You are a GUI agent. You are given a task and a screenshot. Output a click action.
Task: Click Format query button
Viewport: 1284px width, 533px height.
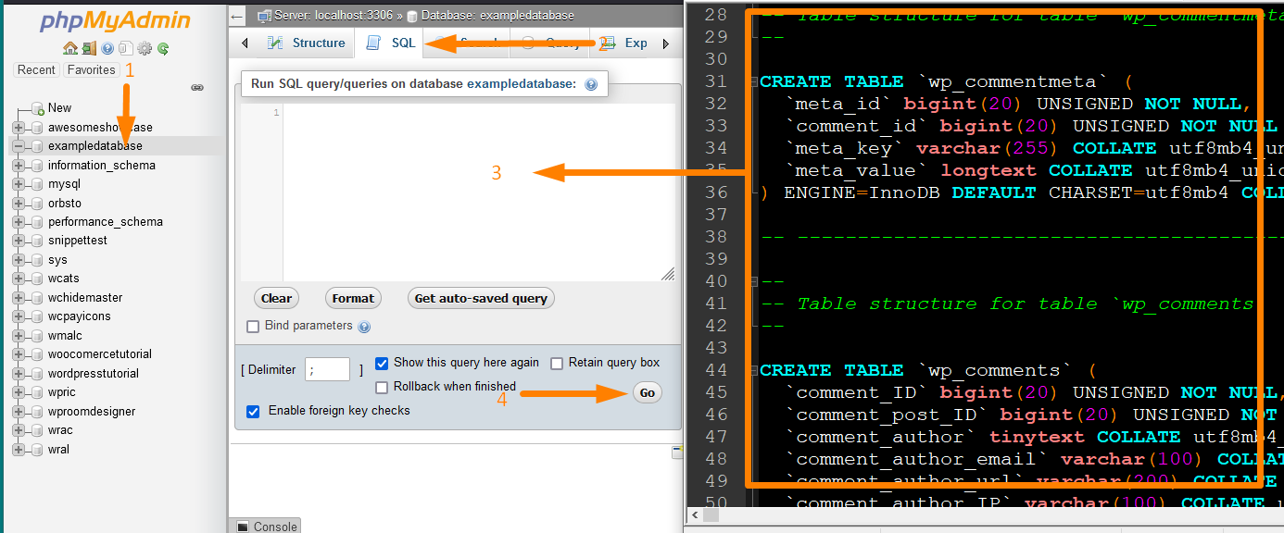[x=353, y=298]
